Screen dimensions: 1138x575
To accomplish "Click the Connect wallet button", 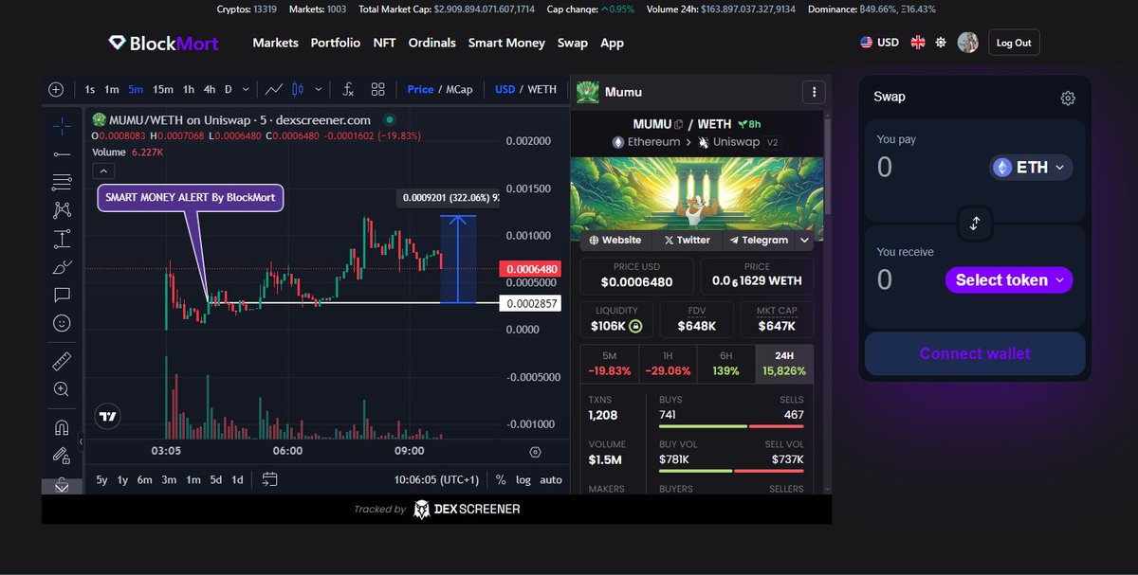I will click(x=975, y=353).
